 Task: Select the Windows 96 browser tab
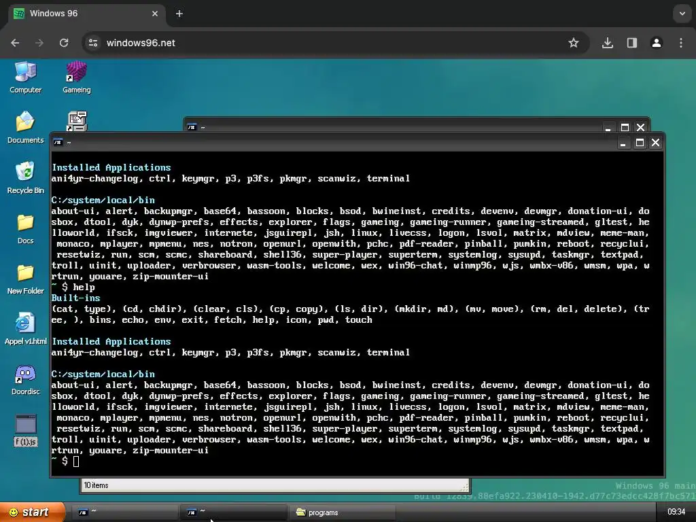[86, 14]
